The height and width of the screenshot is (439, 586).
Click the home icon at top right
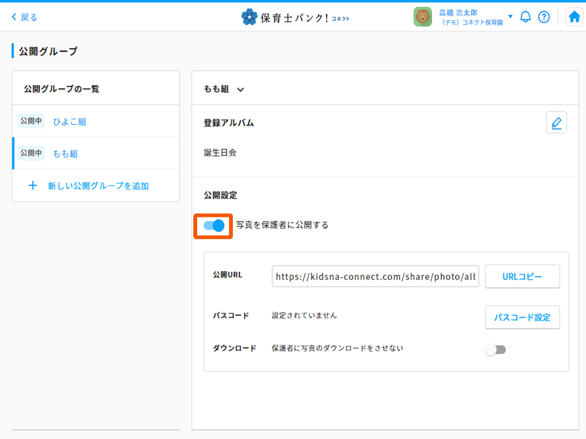coord(574,16)
